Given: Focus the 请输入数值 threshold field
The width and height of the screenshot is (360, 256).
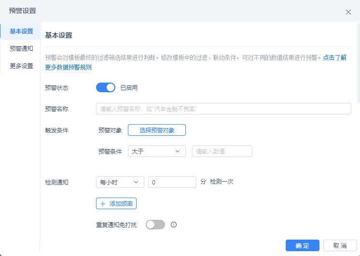Looking at the screenshot, I should click(222, 151).
